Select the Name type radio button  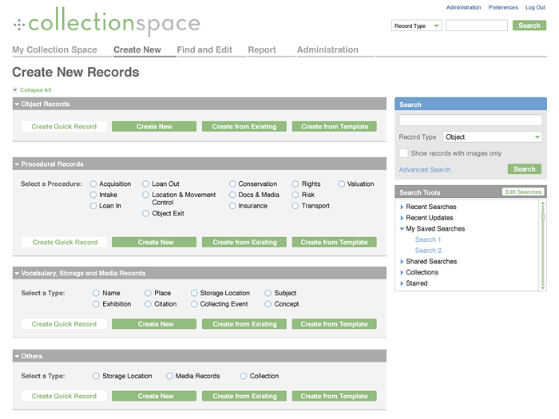96,293
